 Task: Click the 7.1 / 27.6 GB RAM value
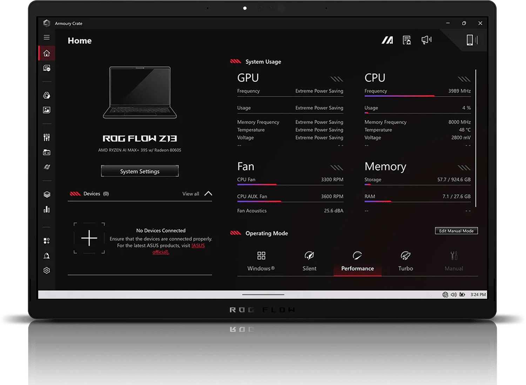click(x=457, y=196)
